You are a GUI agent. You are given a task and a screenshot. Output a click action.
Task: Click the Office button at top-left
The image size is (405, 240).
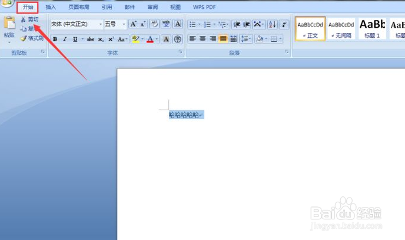6,3
